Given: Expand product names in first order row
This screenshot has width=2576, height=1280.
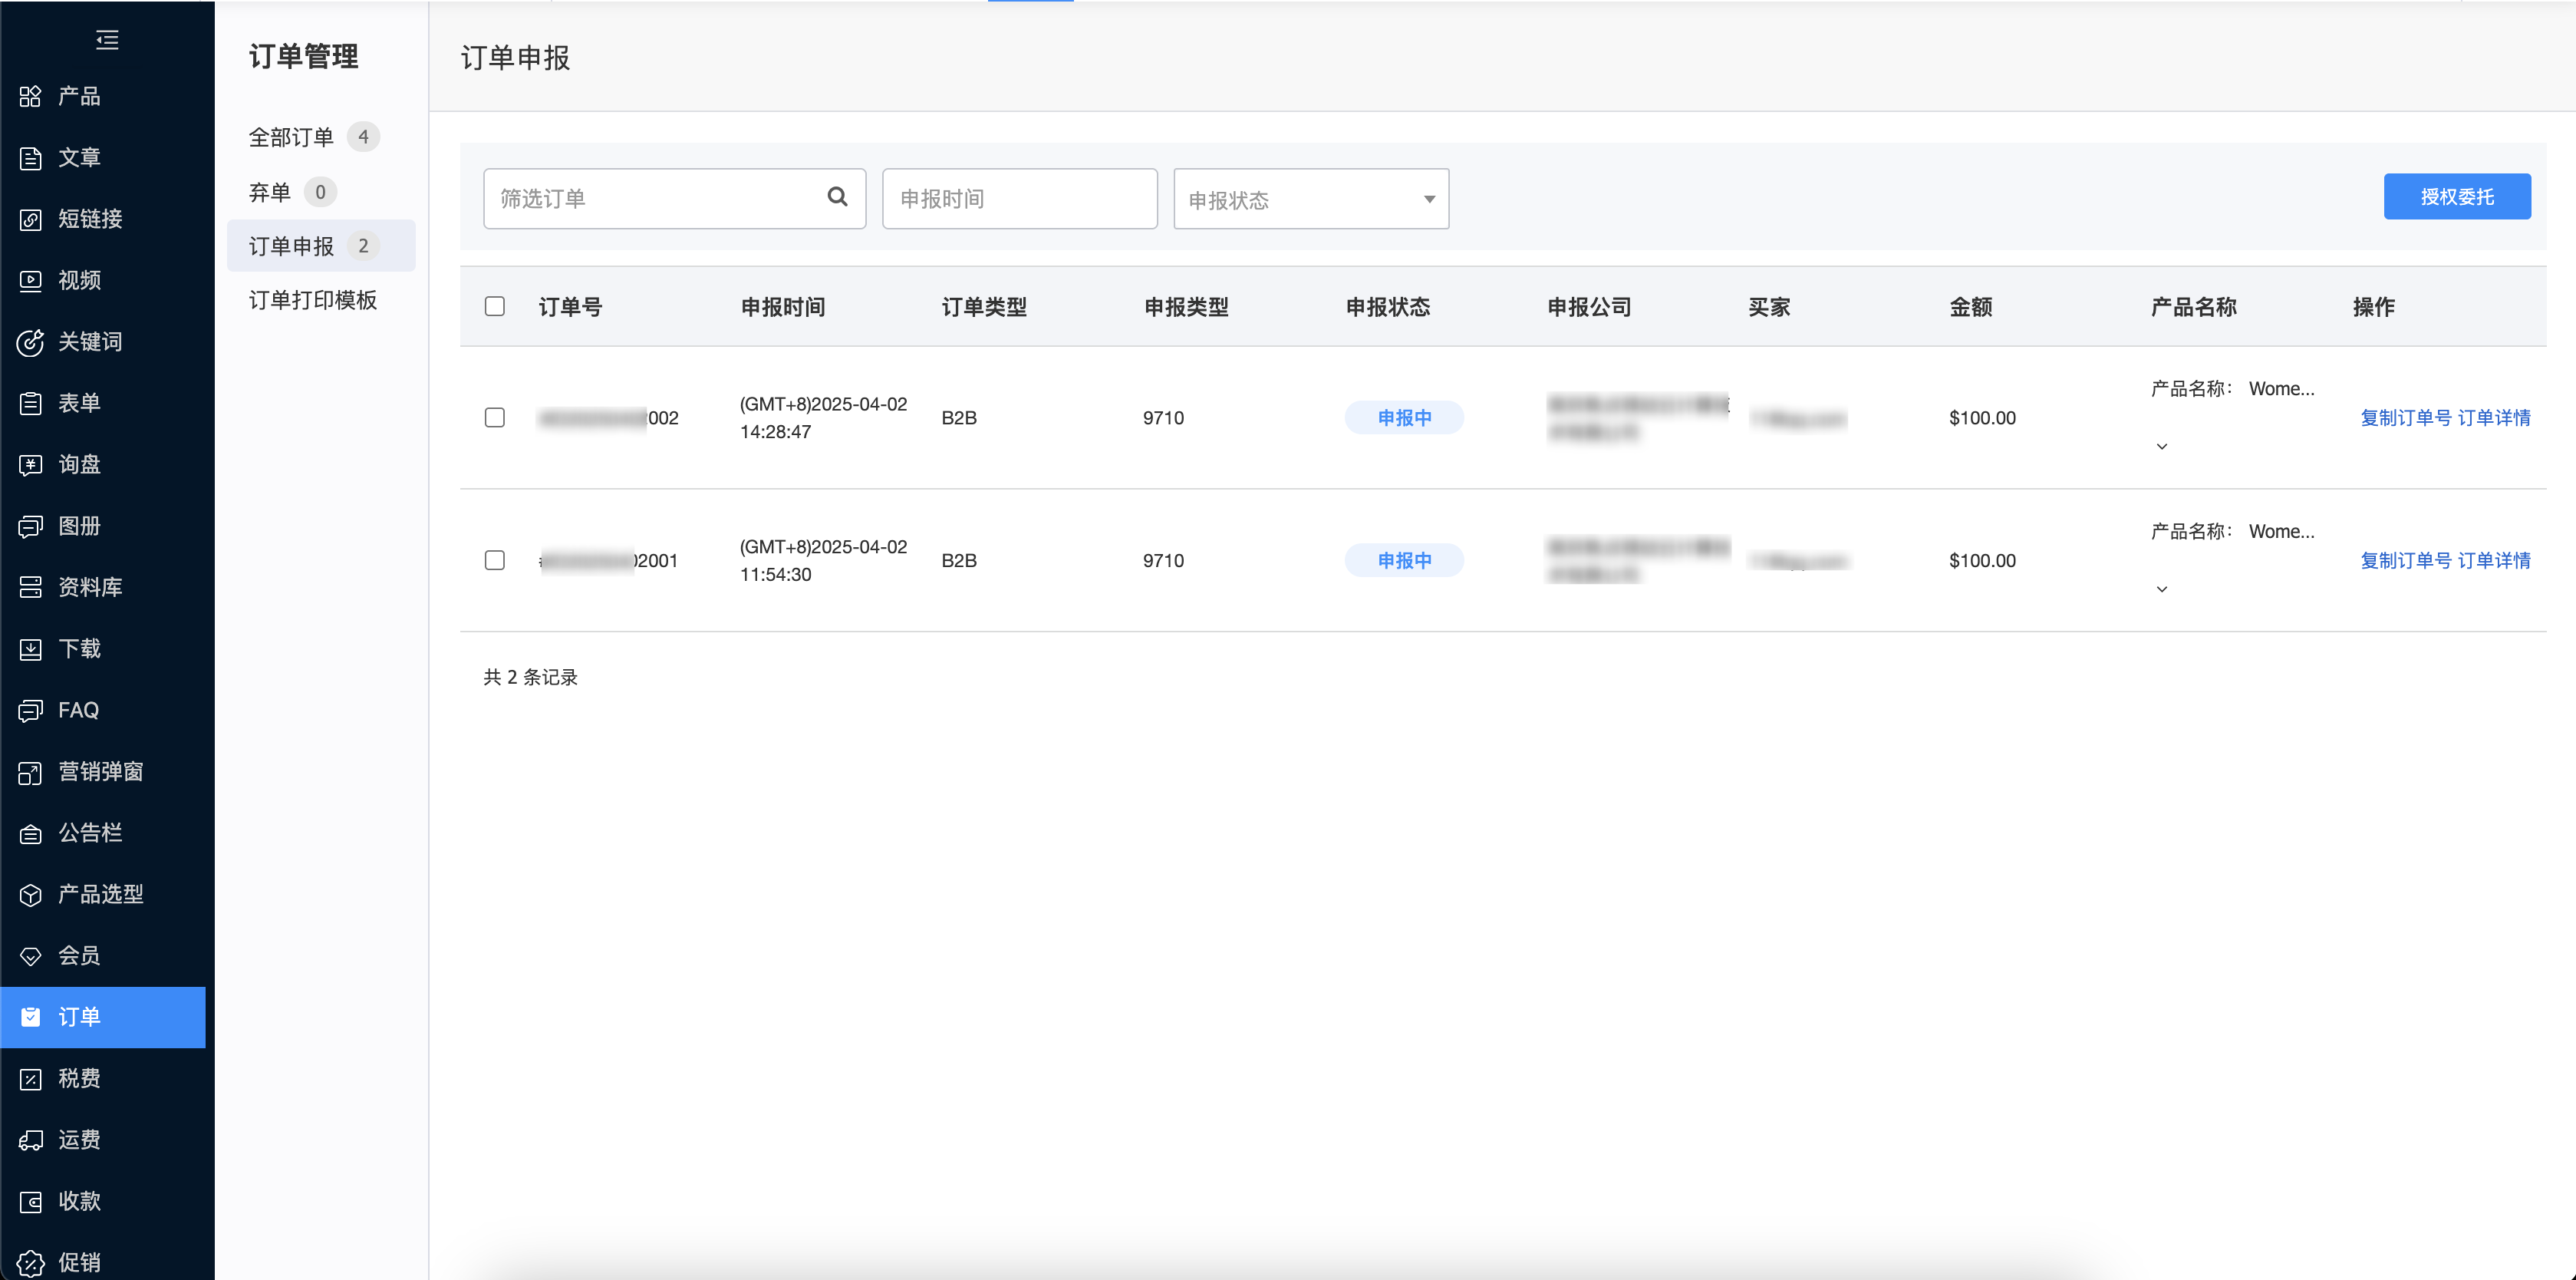Looking at the screenshot, I should [2161, 446].
